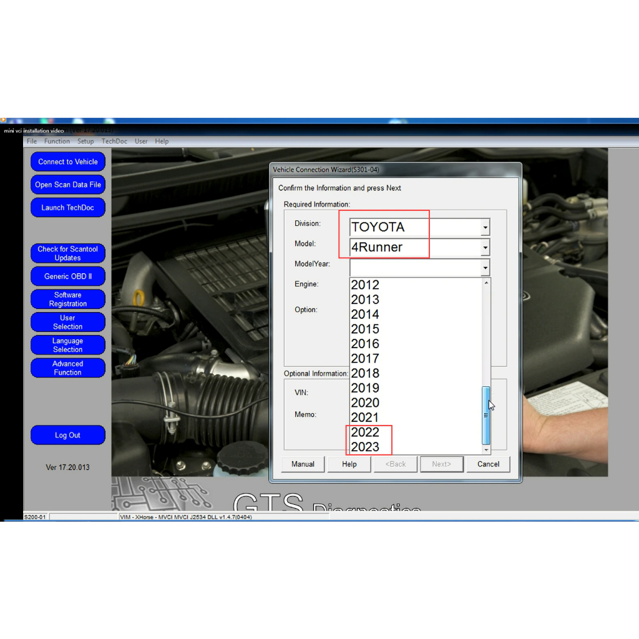Click the Connect to Vehicle button
Image resolution: width=639 pixels, height=639 pixels.
[67, 162]
